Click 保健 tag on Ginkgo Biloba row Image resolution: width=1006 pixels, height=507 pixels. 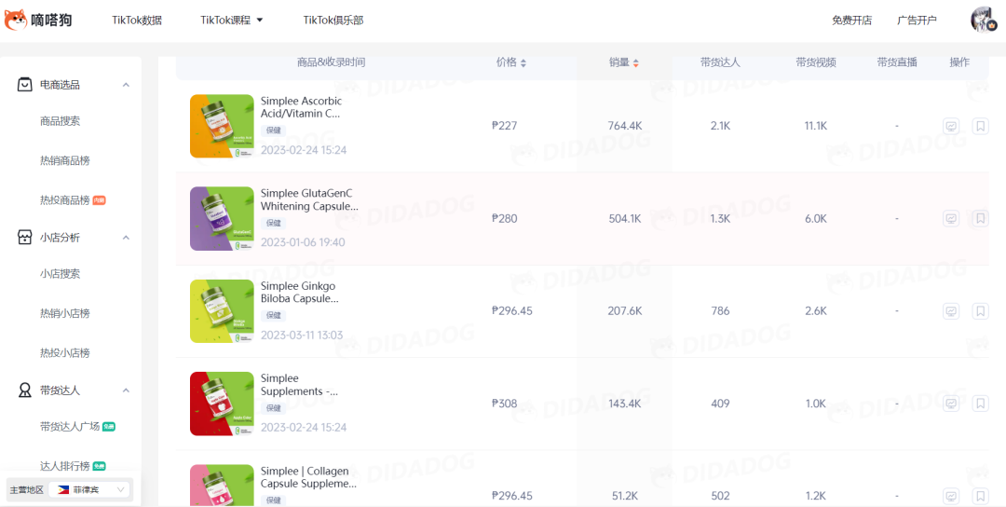(x=273, y=315)
